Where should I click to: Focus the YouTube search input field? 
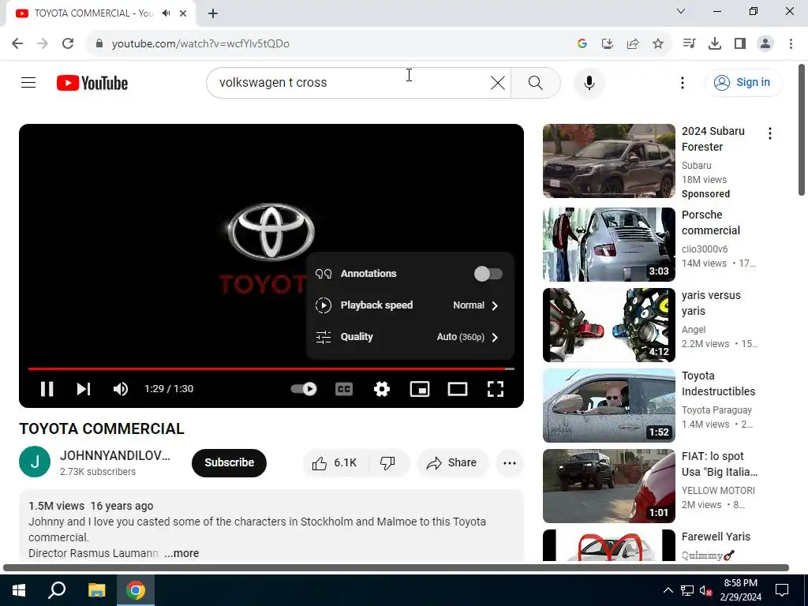[x=350, y=82]
